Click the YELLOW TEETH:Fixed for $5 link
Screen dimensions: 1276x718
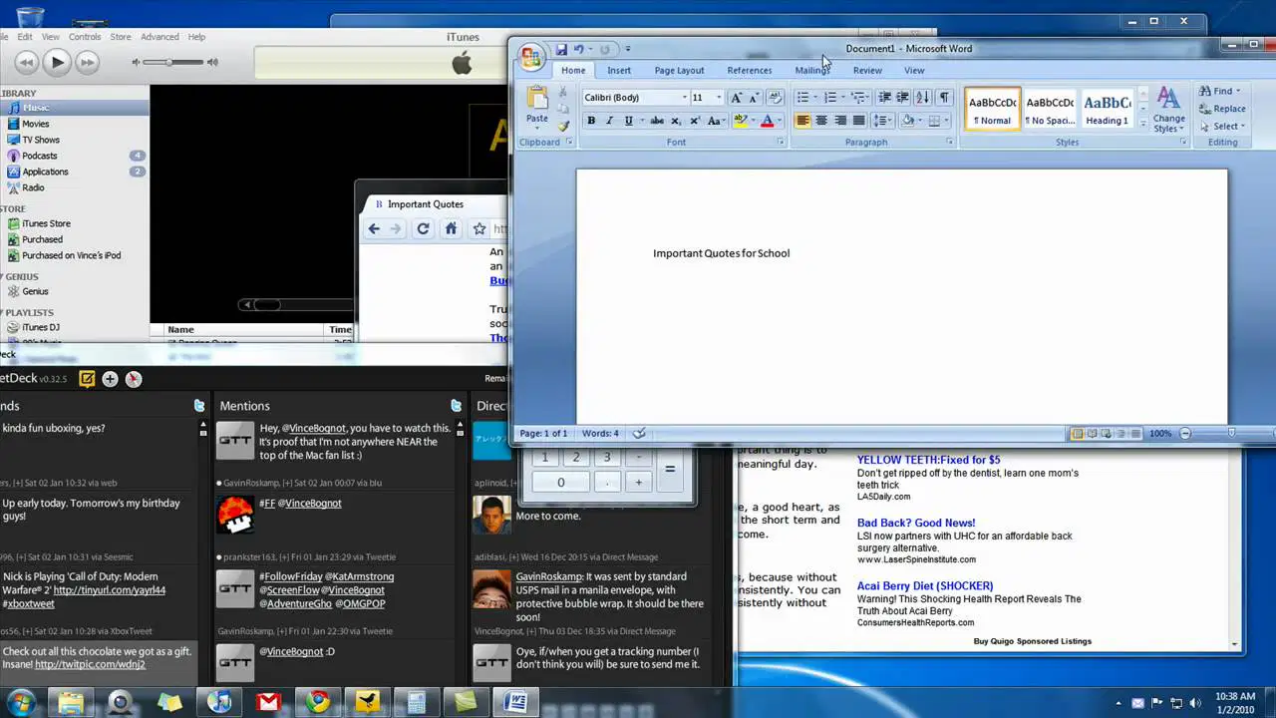pyautogui.click(x=929, y=460)
